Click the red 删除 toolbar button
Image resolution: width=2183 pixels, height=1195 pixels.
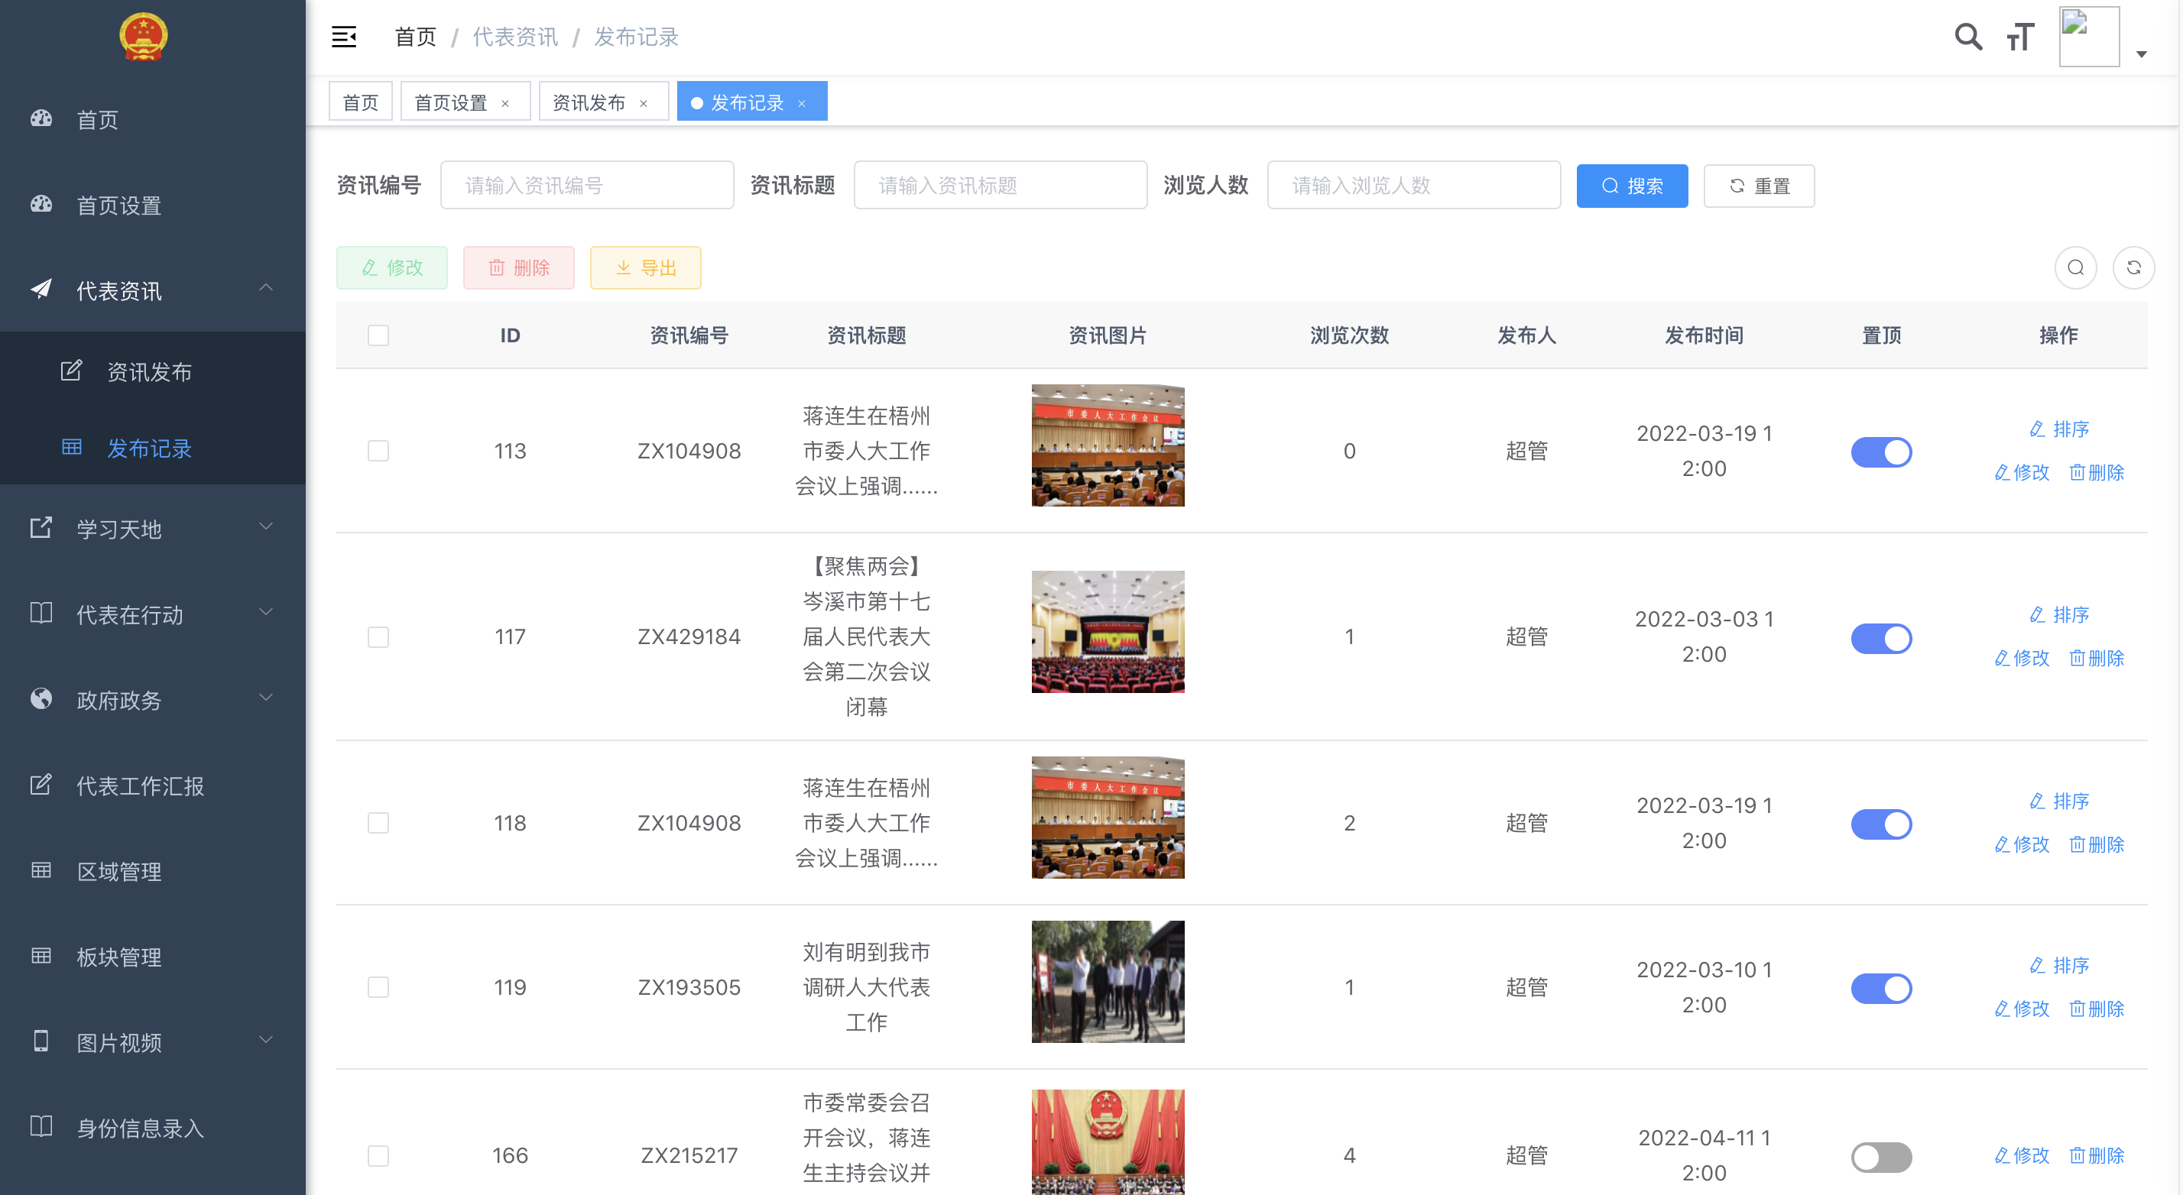point(519,267)
